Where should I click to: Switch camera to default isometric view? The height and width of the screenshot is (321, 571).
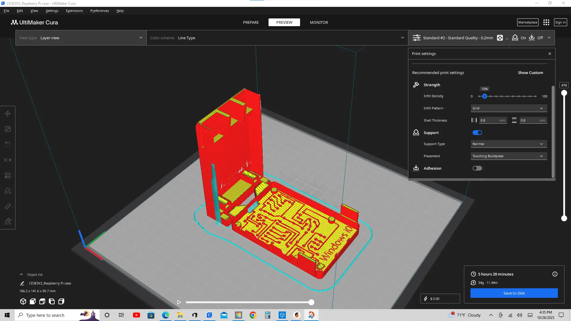point(23,301)
